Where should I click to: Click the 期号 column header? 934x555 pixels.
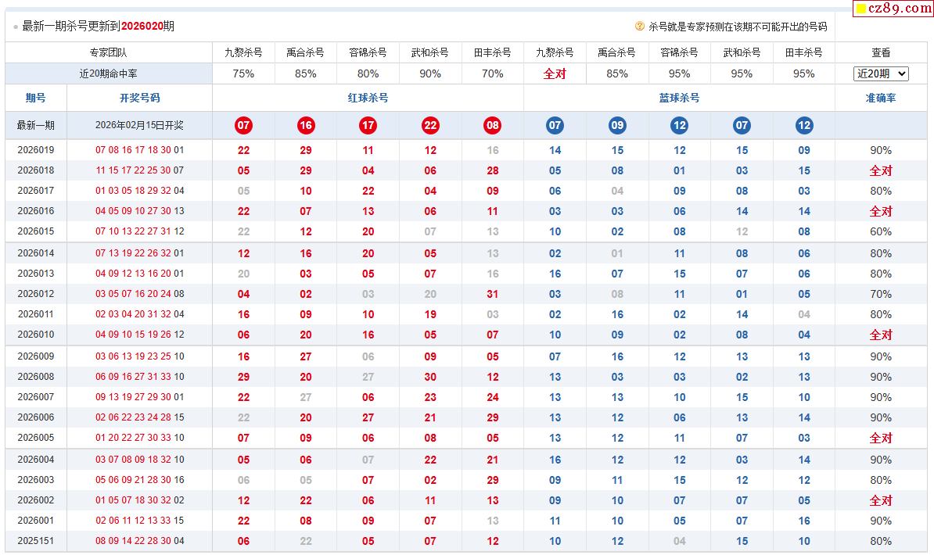click(36, 98)
